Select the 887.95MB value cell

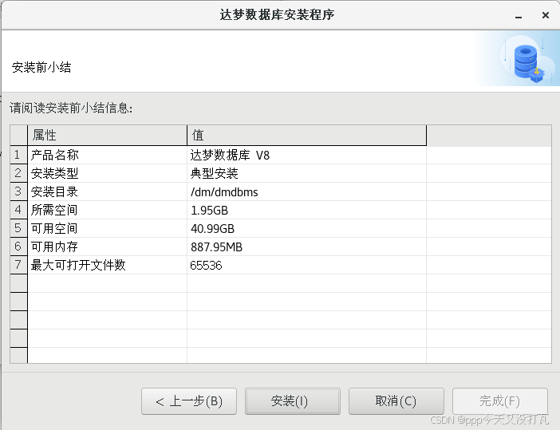307,247
